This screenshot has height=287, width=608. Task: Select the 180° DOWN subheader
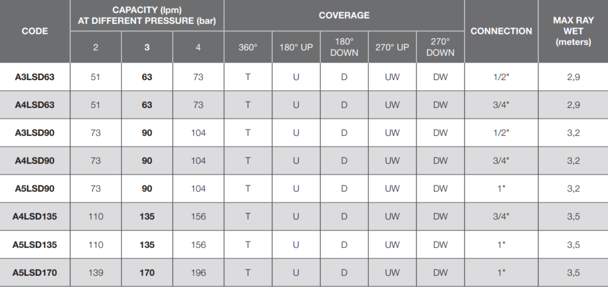(x=344, y=47)
